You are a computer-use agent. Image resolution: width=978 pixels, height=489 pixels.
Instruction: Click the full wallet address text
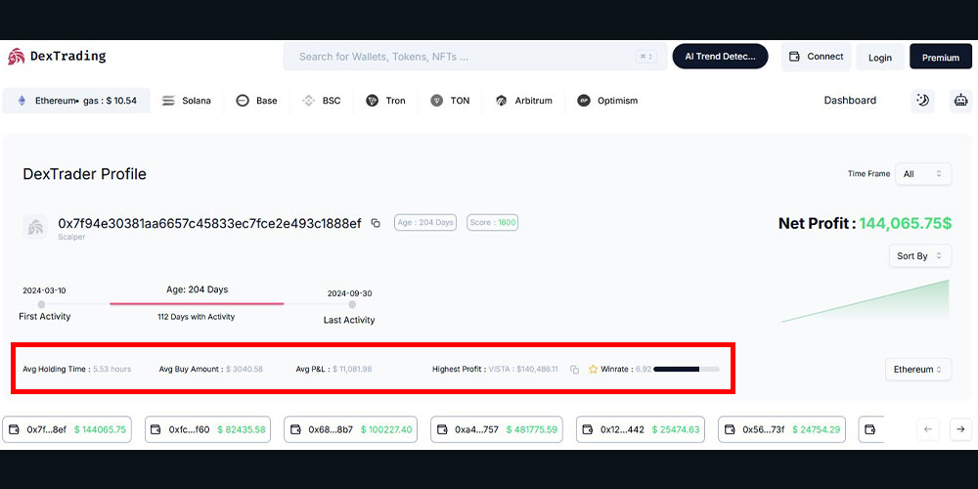[209, 223]
